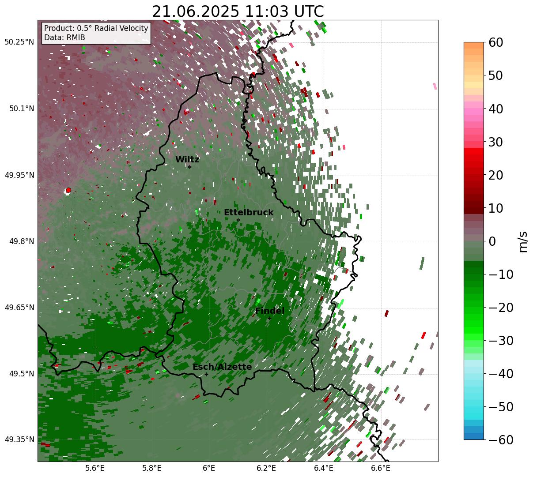Click the 40 tick label on colorbar
533x477 pixels.
pyautogui.click(x=496, y=109)
